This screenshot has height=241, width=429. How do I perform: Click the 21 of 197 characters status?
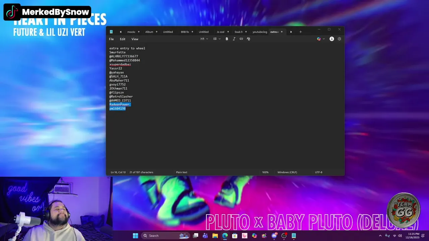pos(141,172)
